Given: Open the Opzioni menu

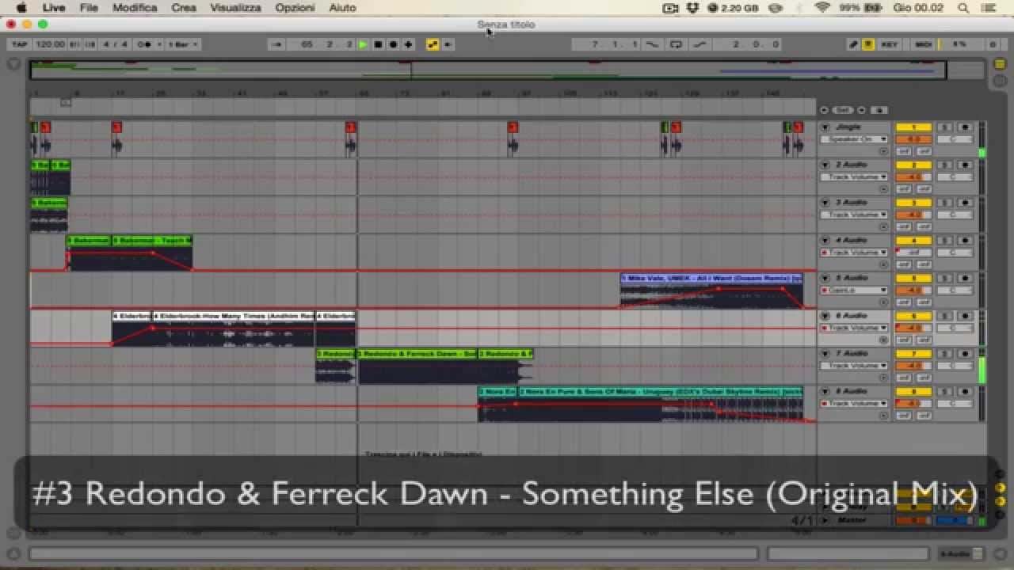Looking at the screenshot, I should pyautogui.click(x=295, y=7).
